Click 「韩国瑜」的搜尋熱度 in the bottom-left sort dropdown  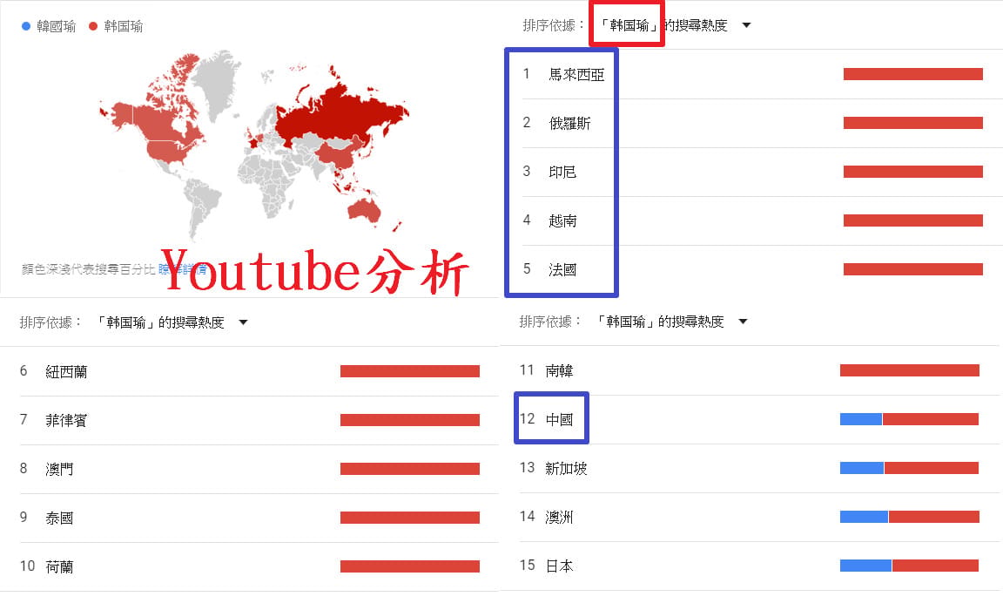coord(160,322)
